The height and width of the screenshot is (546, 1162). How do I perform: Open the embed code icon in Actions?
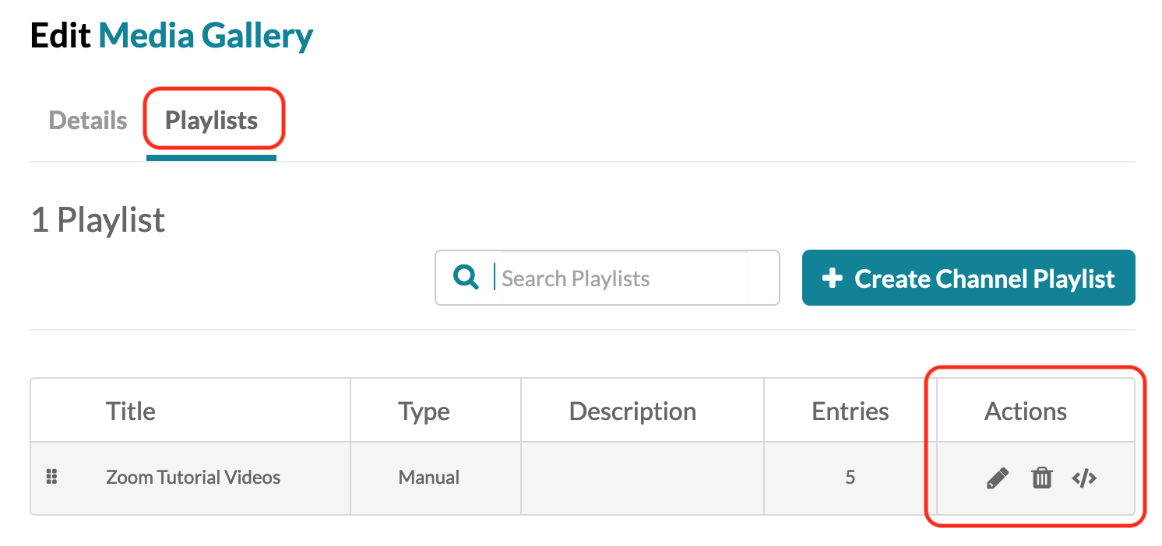1084,478
